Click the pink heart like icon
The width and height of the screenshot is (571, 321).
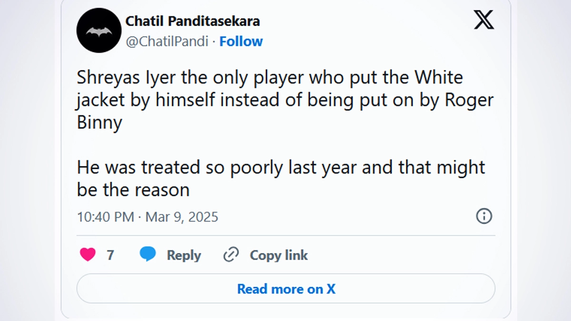point(88,255)
